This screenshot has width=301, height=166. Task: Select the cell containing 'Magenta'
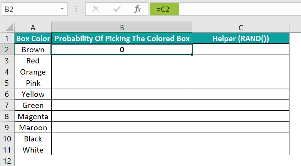coord(33,116)
